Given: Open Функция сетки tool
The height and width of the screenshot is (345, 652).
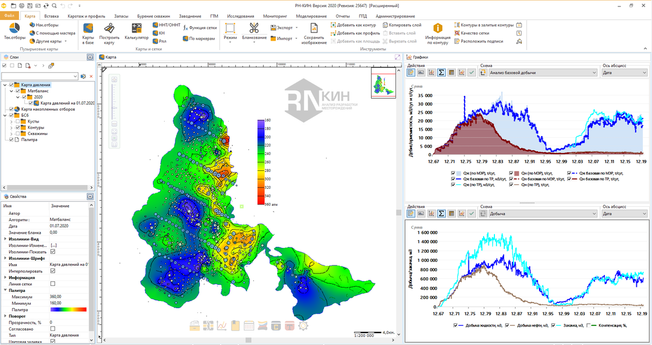Looking at the screenshot, I should (x=200, y=27).
